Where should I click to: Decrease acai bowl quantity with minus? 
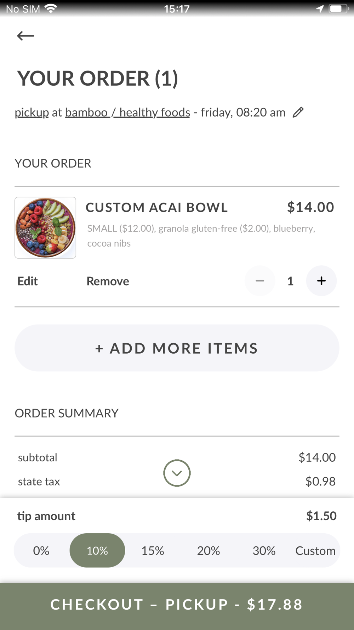coord(260,281)
